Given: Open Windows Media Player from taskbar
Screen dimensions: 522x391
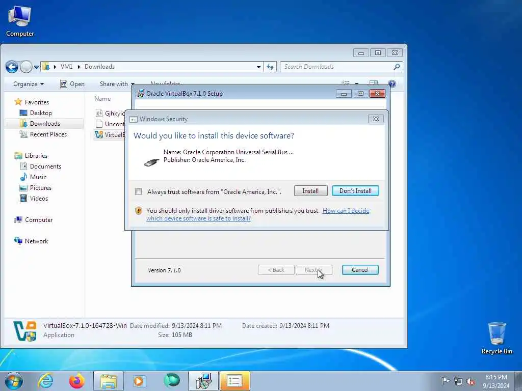Looking at the screenshot, I should click(x=139, y=381).
